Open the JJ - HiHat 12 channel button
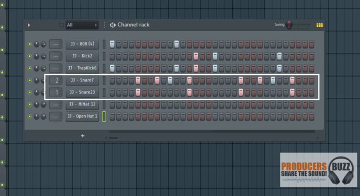 [x=82, y=104]
